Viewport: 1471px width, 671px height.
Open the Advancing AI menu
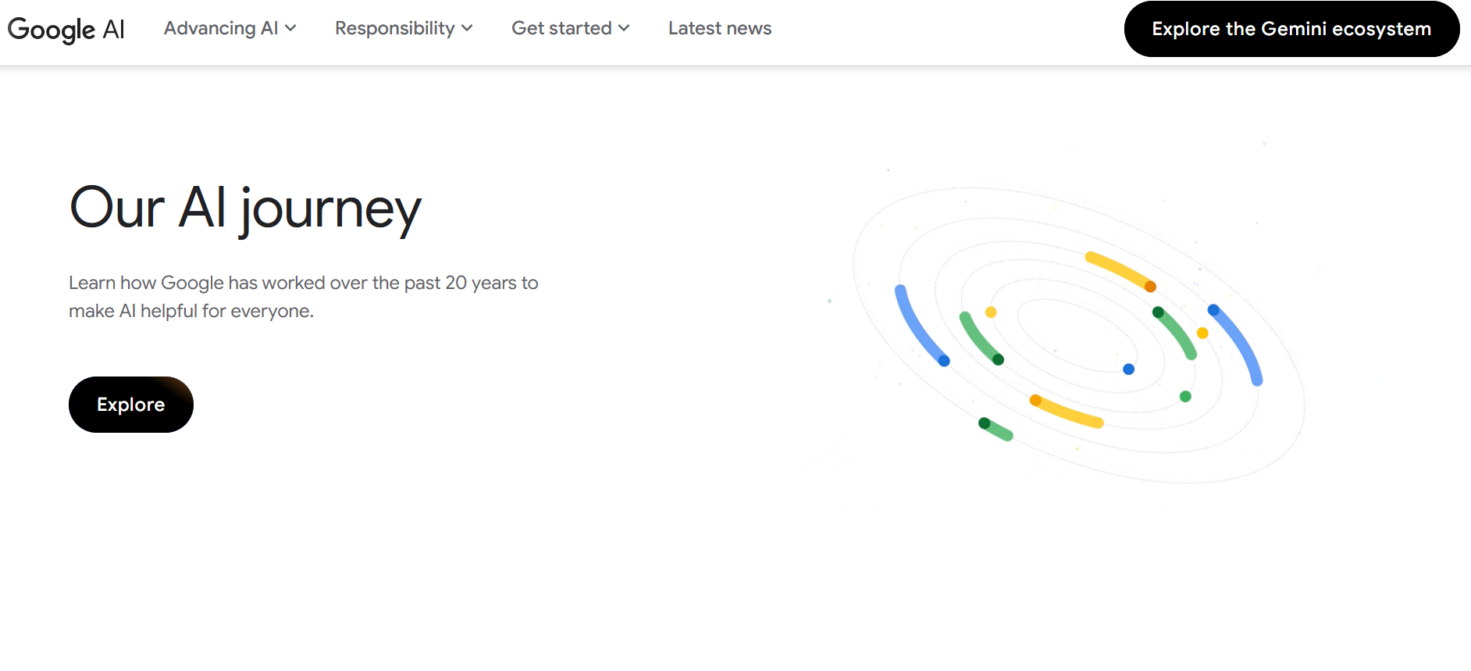click(x=230, y=28)
